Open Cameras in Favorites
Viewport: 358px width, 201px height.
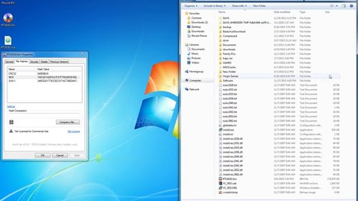click(x=194, y=18)
